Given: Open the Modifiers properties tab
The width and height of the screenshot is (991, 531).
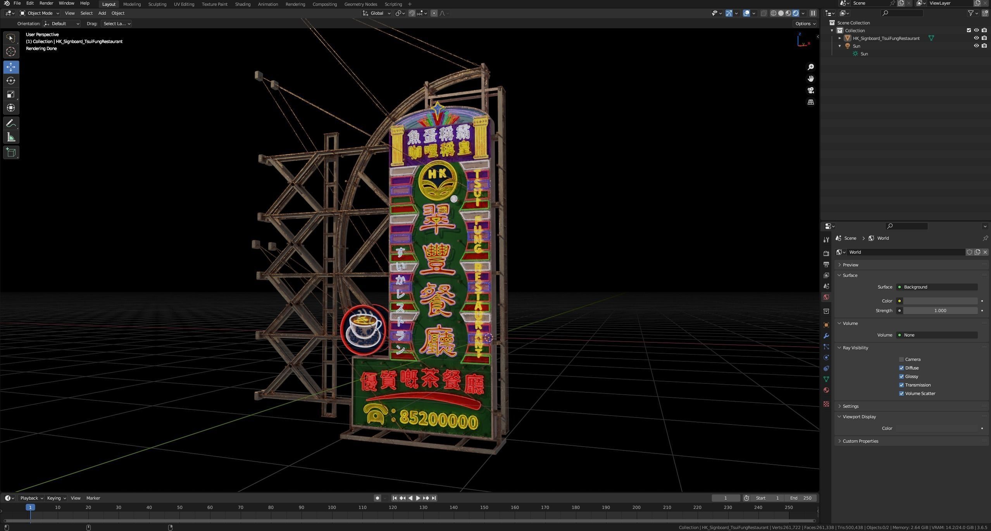Looking at the screenshot, I should (826, 336).
